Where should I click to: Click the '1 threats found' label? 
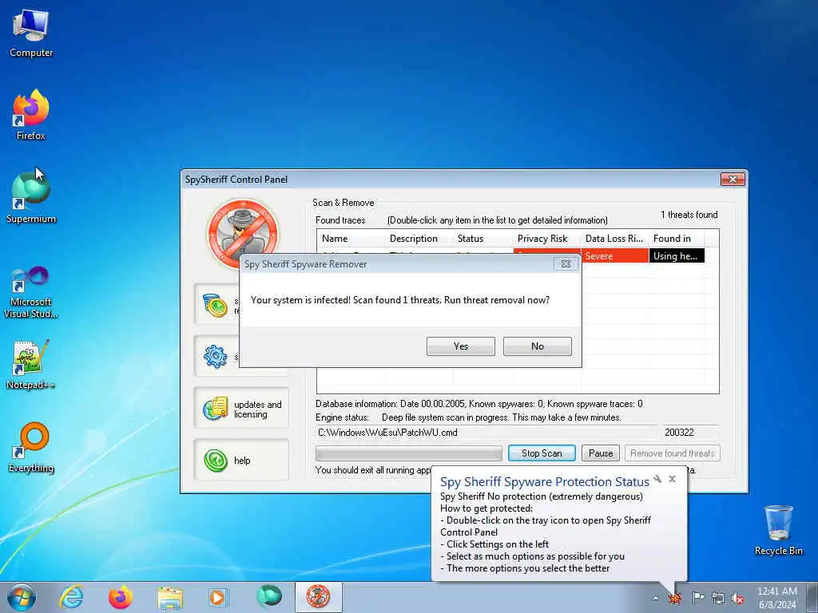tap(689, 214)
